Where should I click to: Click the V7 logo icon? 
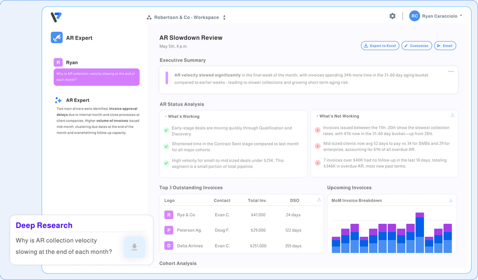pos(56,17)
